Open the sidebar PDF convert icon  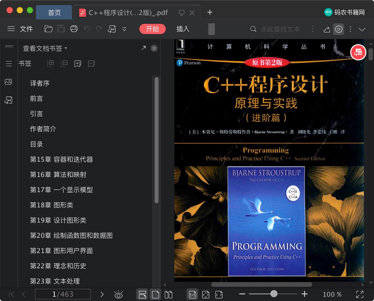pos(8,100)
